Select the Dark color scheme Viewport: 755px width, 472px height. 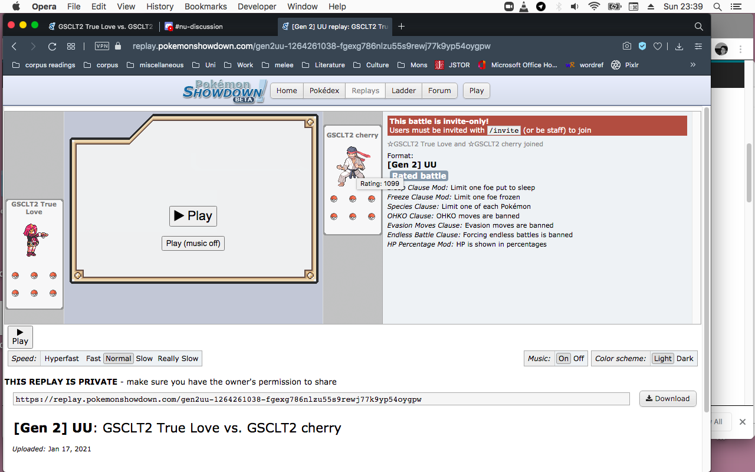(685, 358)
